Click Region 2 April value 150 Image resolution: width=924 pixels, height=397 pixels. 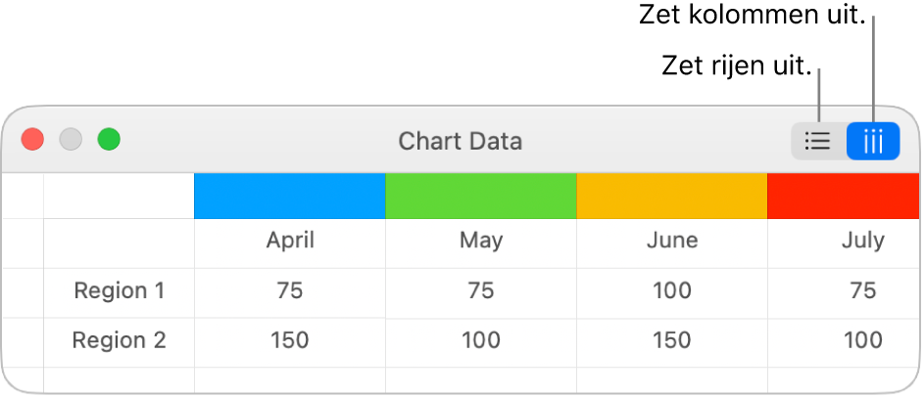290,340
